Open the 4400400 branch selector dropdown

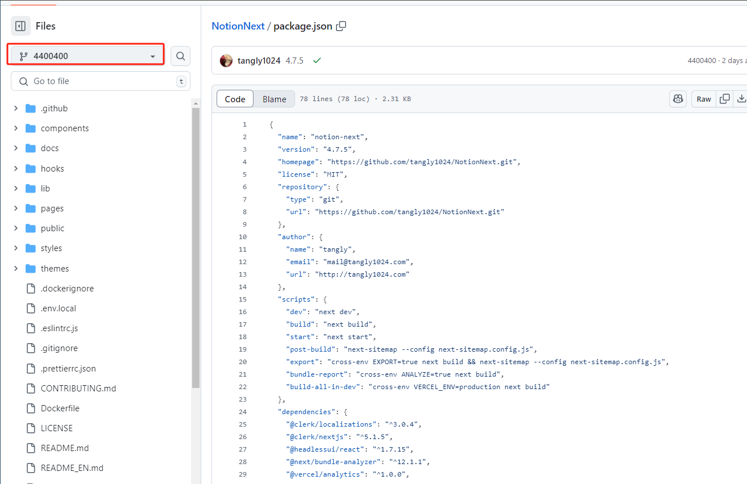coord(87,56)
